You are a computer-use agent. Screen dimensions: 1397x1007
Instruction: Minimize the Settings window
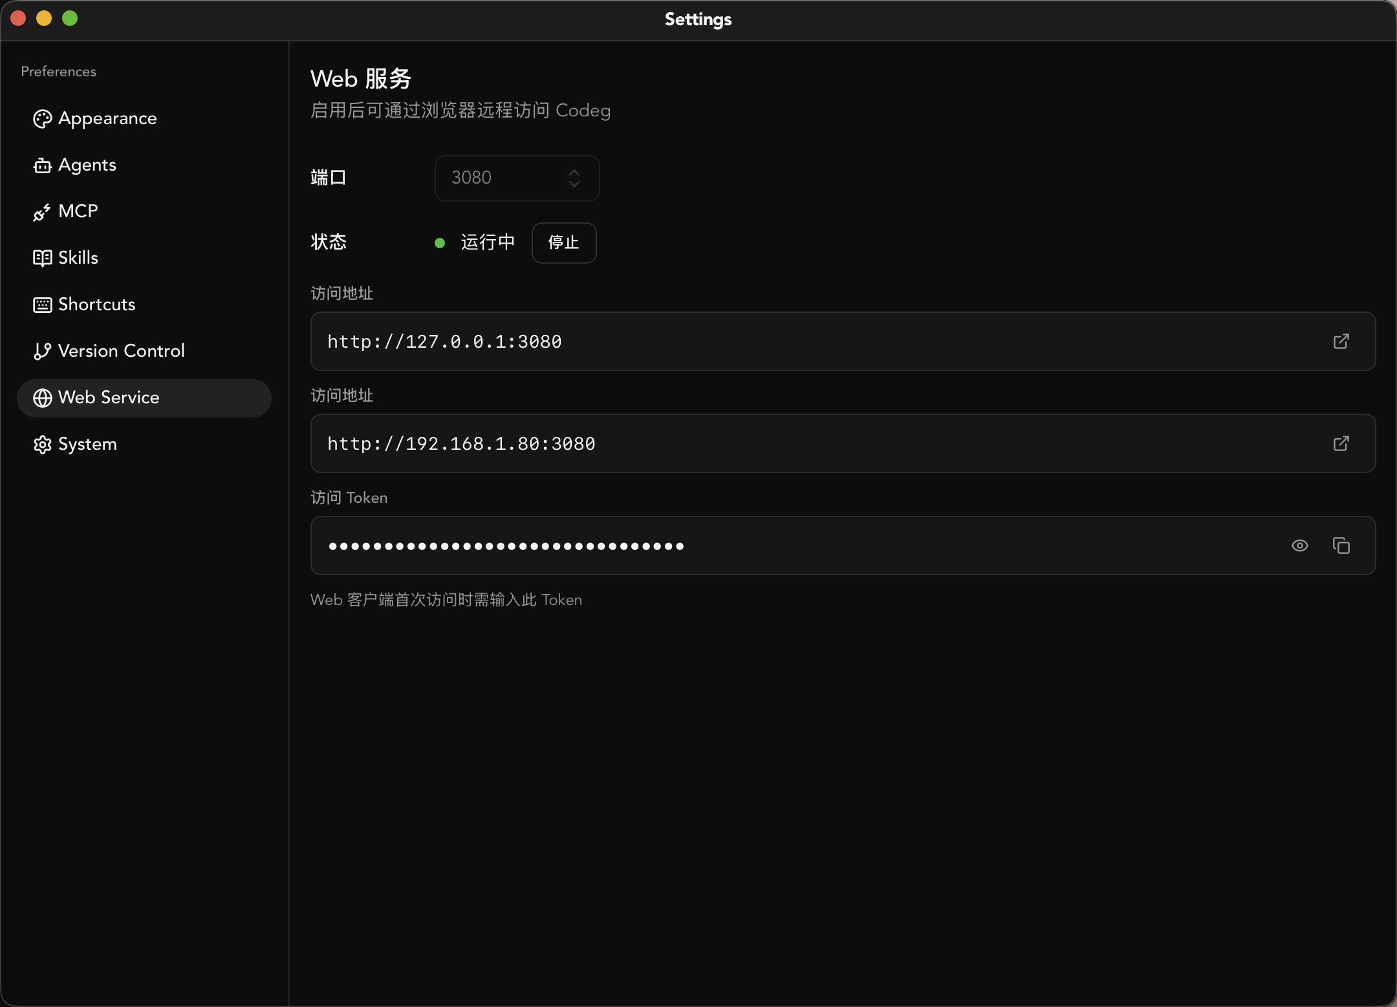tap(44, 18)
